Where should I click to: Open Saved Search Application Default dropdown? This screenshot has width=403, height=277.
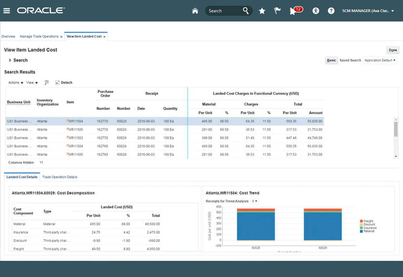pyautogui.click(x=380, y=60)
